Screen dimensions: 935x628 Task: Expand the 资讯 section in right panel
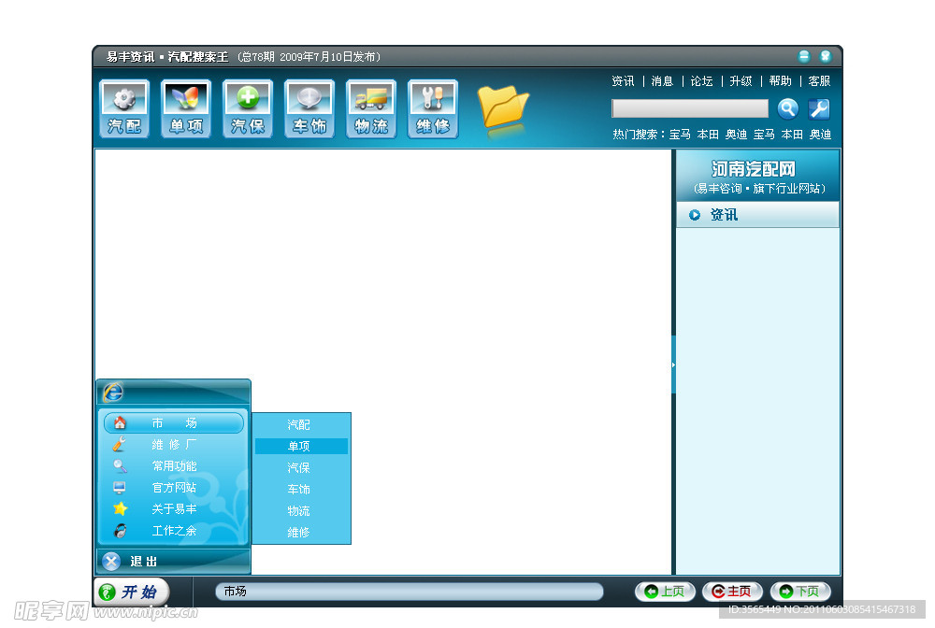click(757, 215)
